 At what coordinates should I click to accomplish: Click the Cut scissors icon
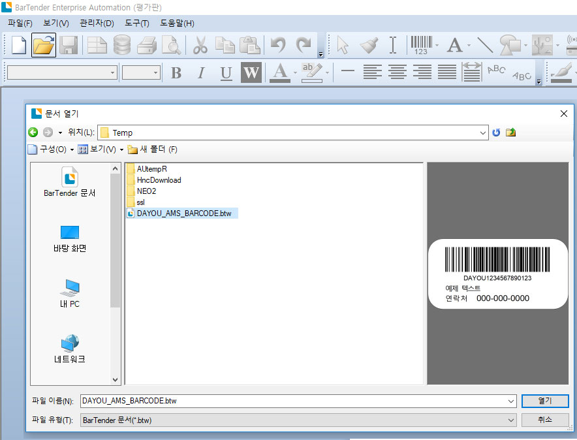[200, 45]
